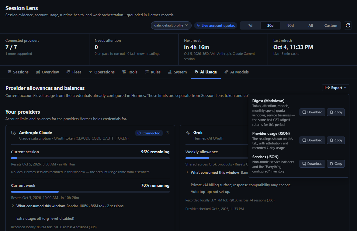Click the Fleet tab icon
This screenshot has height=231, width=357.
[x=68, y=72]
